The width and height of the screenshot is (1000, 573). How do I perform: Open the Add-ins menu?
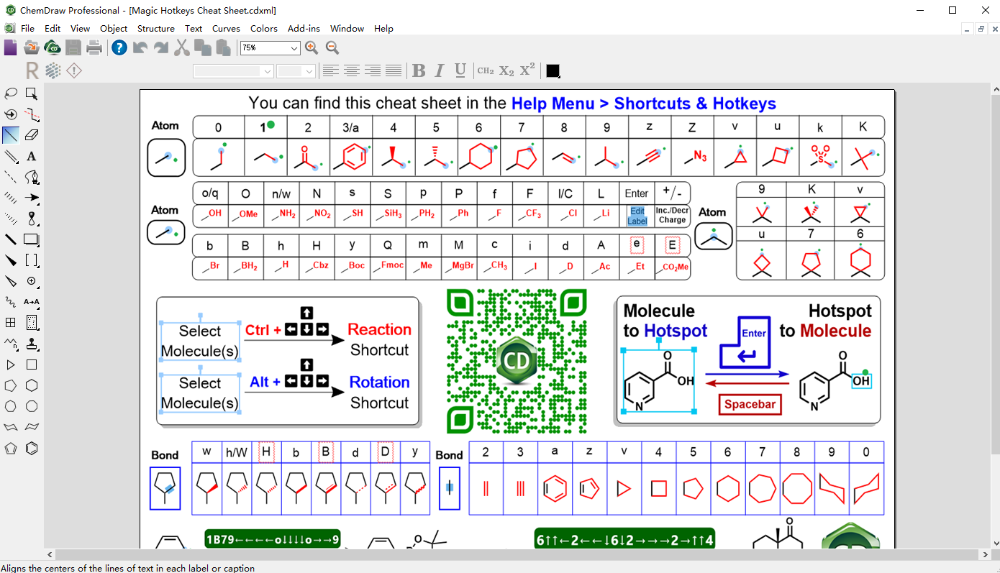point(304,28)
